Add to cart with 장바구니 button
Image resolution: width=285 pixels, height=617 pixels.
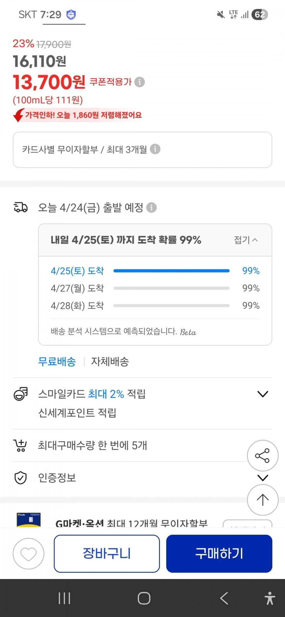click(107, 554)
